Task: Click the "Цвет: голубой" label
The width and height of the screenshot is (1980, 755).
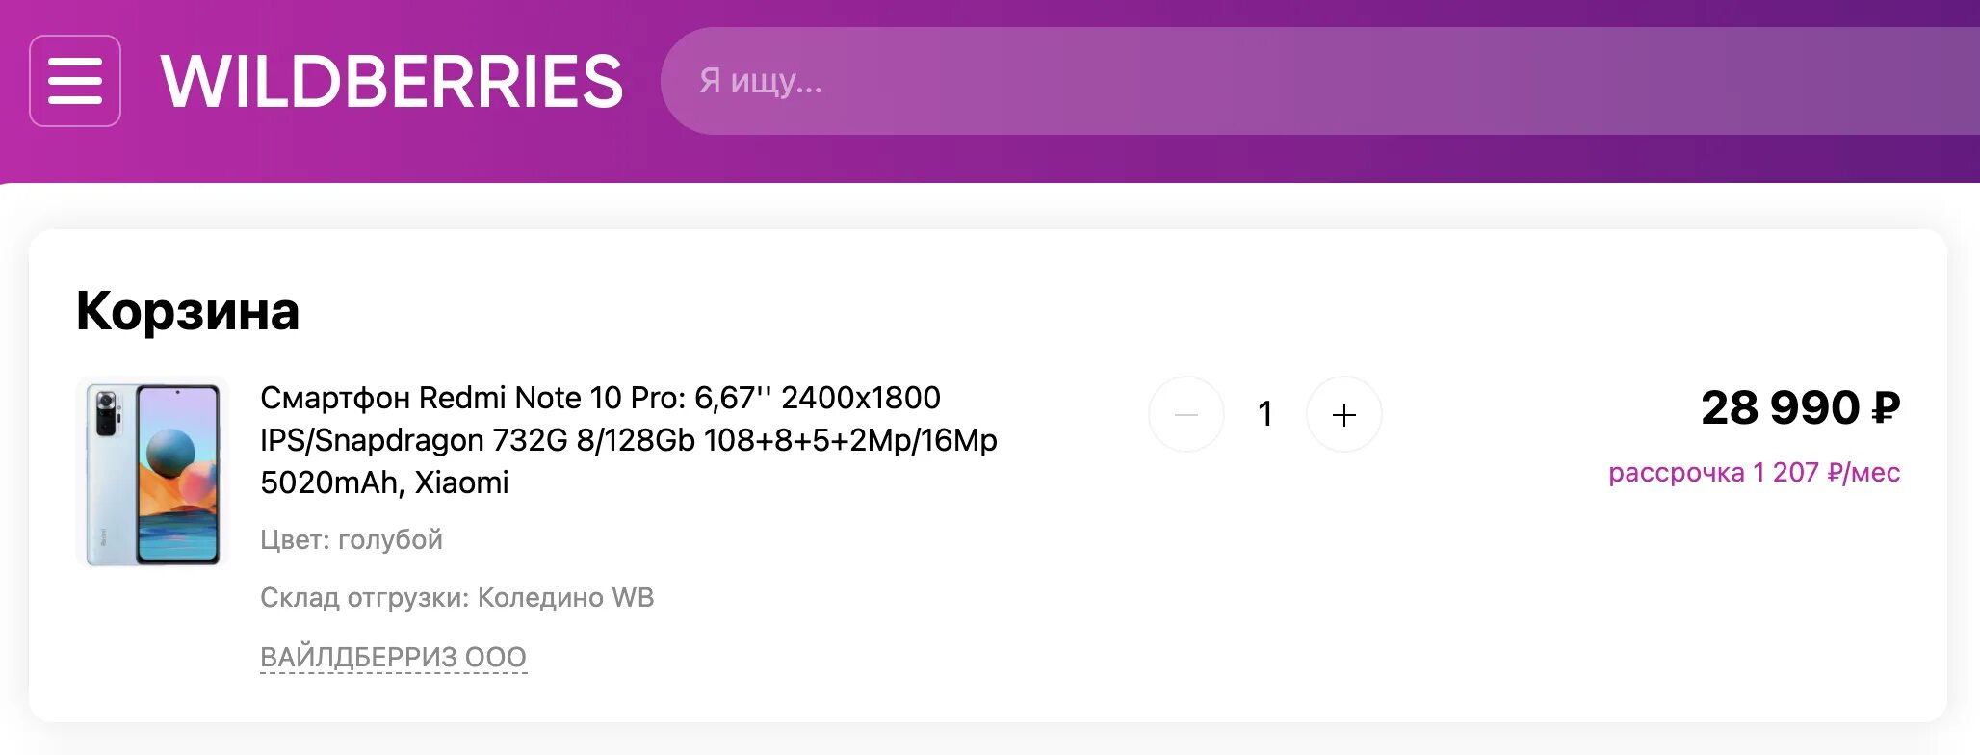Action: click(x=352, y=539)
